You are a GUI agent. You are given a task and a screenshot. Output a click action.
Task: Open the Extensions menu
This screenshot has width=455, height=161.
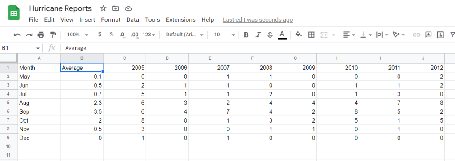pyautogui.click(x=180, y=19)
